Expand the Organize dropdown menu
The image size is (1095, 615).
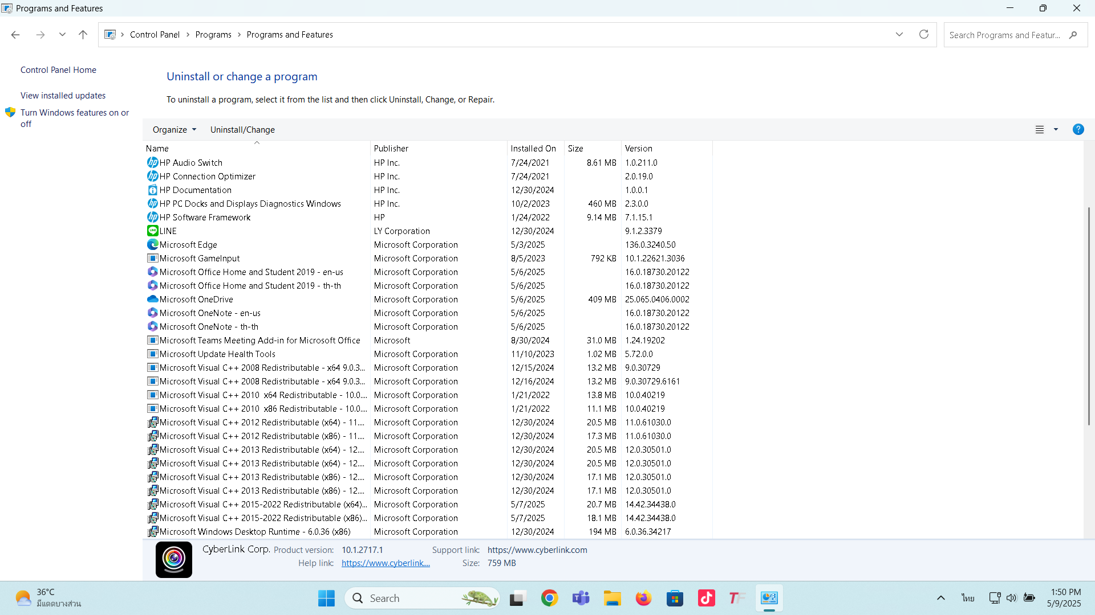175,130
